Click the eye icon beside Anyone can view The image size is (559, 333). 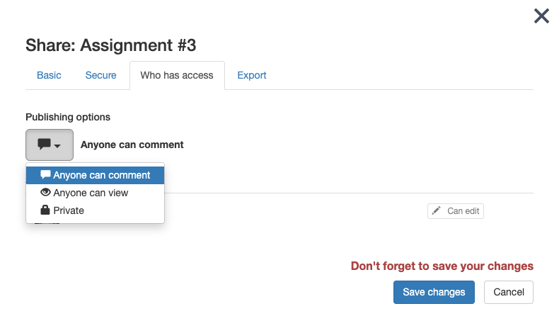pos(45,193)
